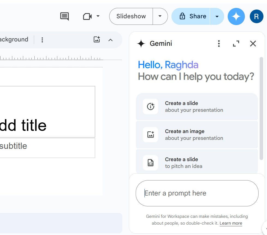Image resolution: width=267 pixels, height=235 pixels.
Task: Open the Slideshow options dropdown arrow
Action: 160,16
